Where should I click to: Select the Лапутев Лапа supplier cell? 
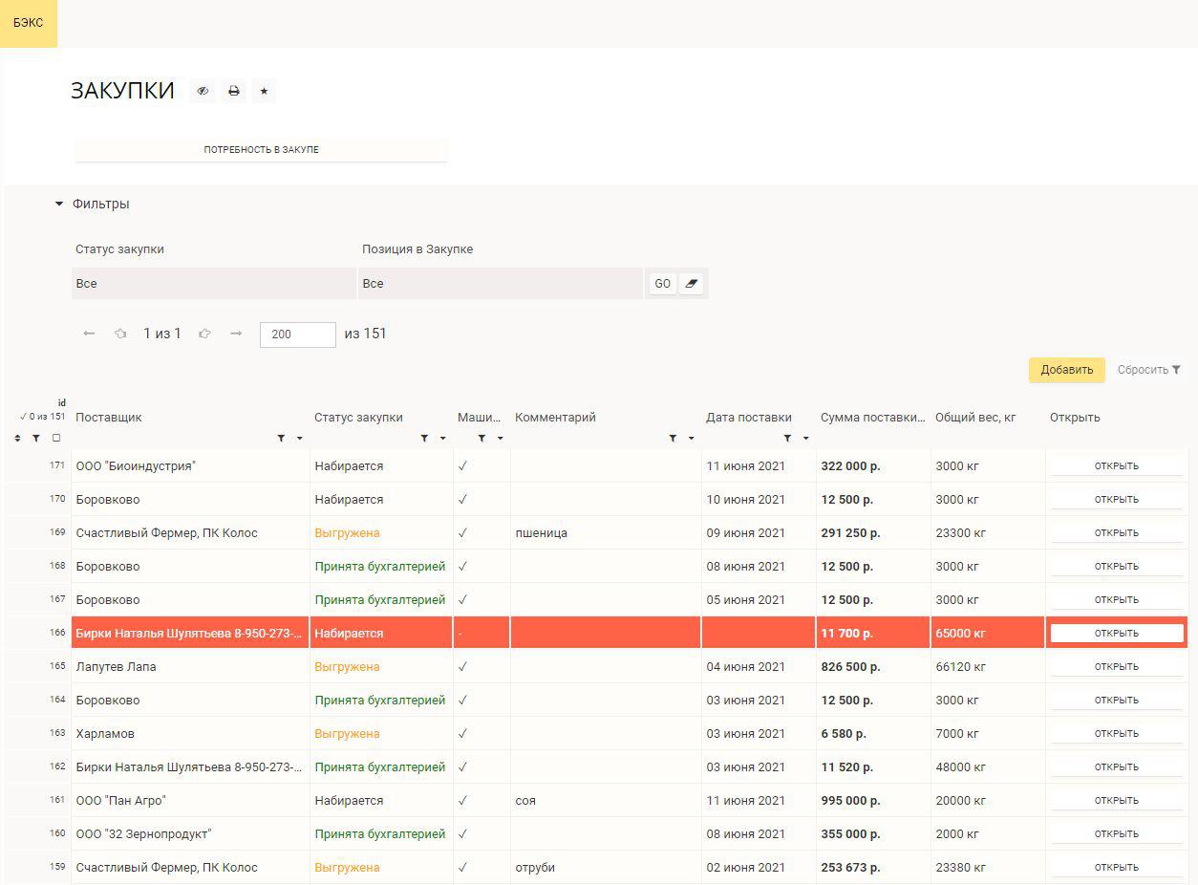(x=190, y=667)
